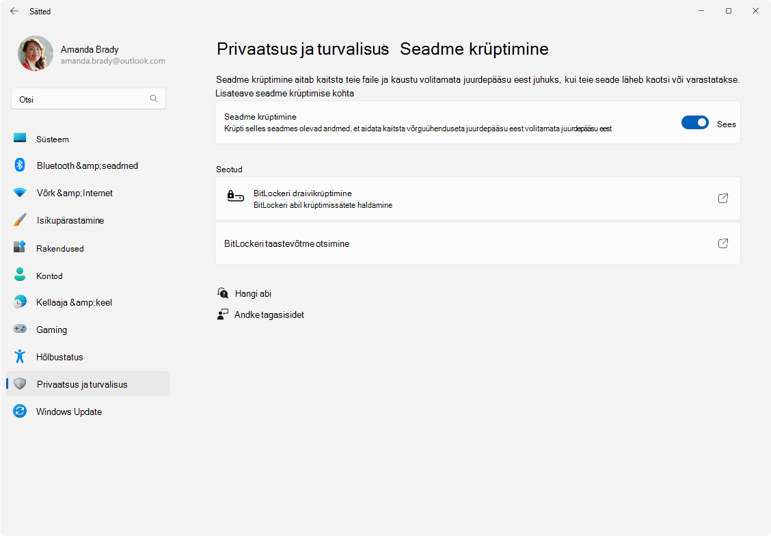This screenshot has width=771, height=536.
Task: Click the Otsi search field
Action: coord(88,99)
